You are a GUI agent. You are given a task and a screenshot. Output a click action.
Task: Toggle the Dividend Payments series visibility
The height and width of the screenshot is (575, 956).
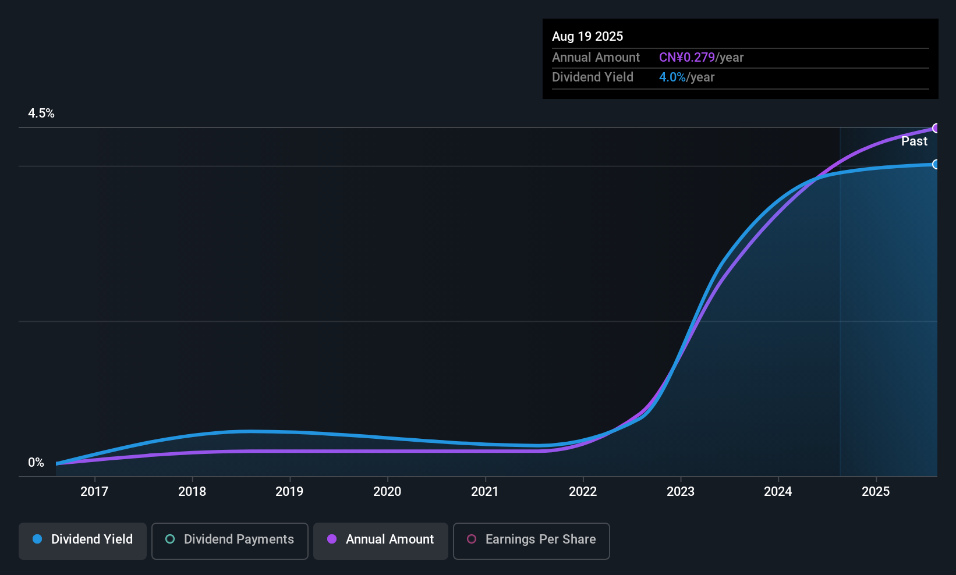click(229, 541)
